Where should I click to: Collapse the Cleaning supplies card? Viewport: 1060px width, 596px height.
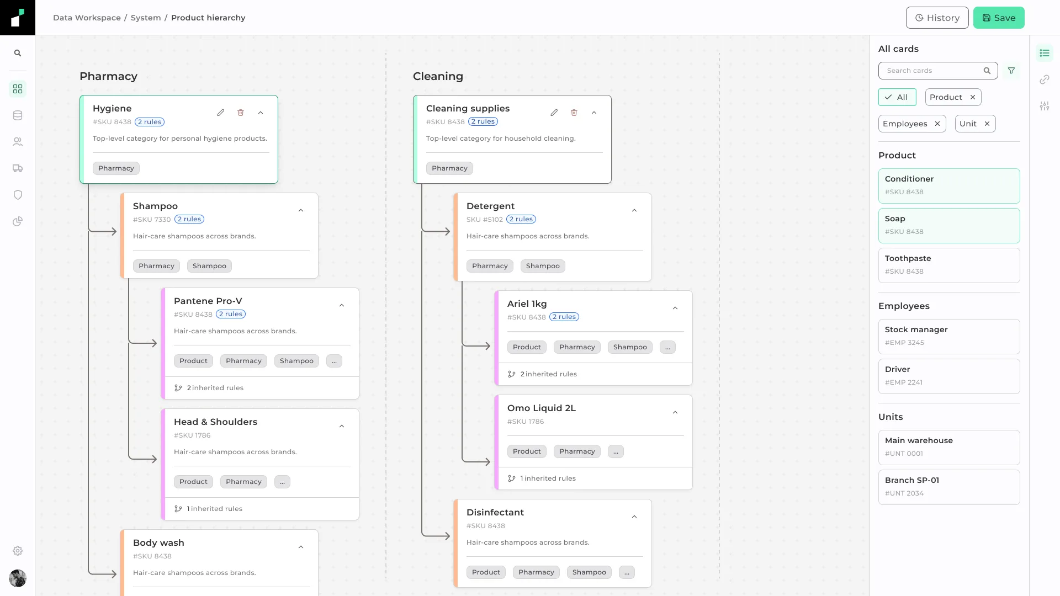click(594, 113)
